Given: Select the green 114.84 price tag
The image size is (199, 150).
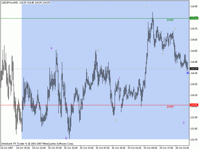Looking at the screenshot, I should tap(194, 18).
